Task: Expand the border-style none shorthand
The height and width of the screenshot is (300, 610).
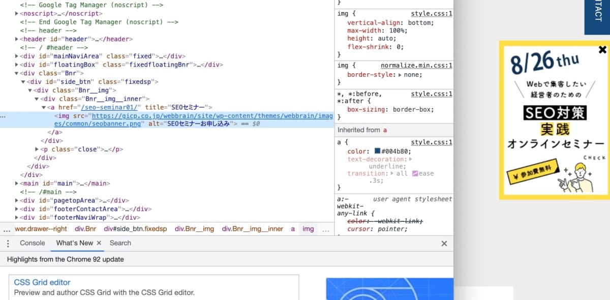Action: [x=399, y=75]
